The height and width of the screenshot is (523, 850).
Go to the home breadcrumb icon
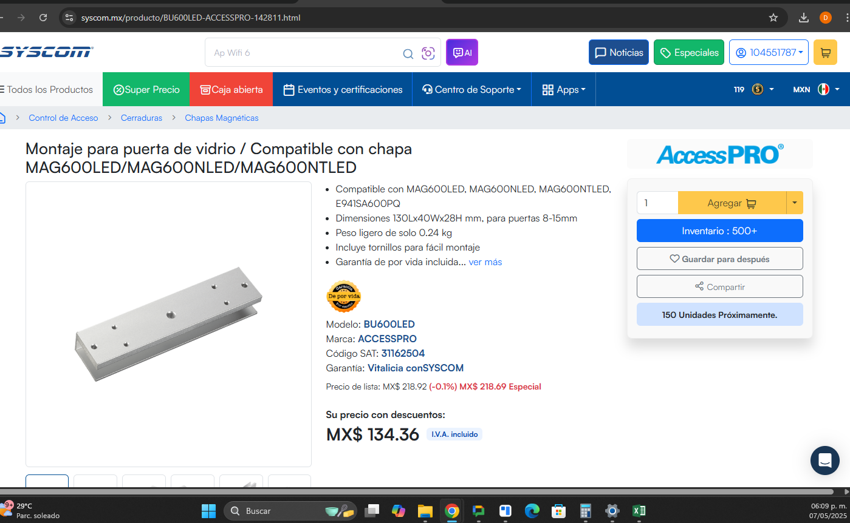coord(2,118)
